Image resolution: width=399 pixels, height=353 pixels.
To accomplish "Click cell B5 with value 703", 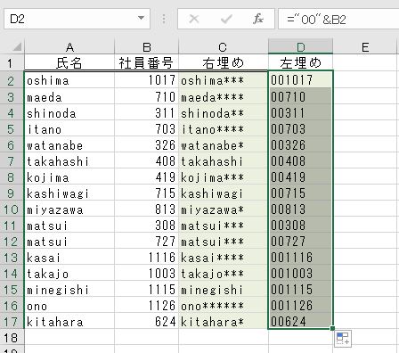I will (x=146, y=128).
